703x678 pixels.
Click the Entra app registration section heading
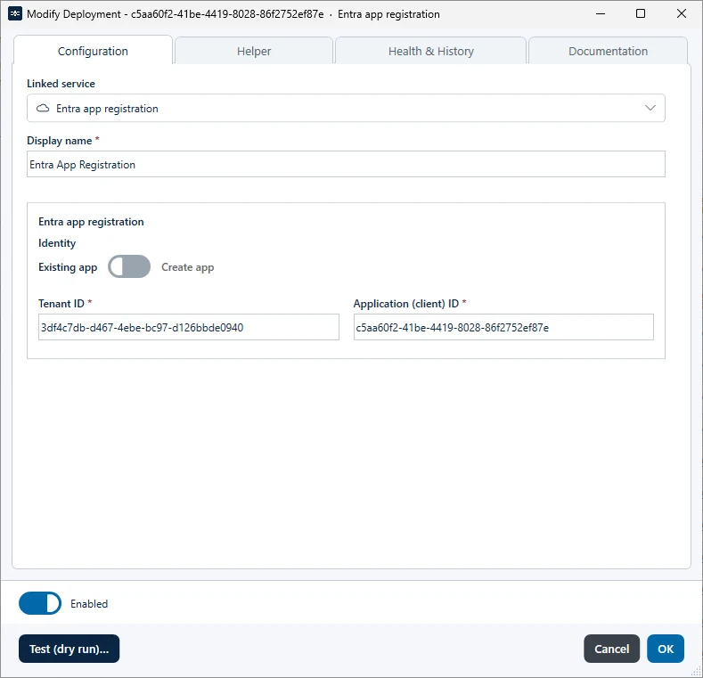pos(91,222)
